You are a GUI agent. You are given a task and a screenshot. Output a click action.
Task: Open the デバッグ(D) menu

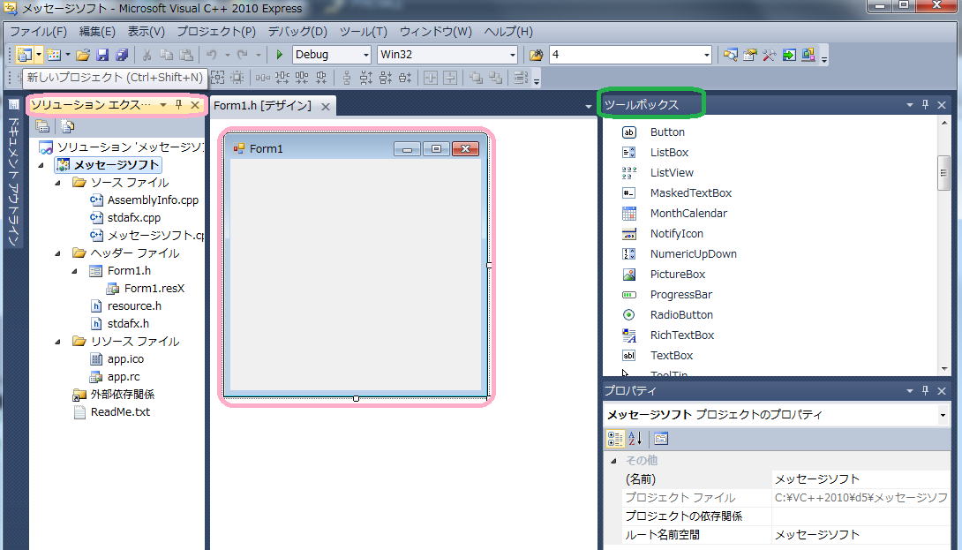[297, 32]
